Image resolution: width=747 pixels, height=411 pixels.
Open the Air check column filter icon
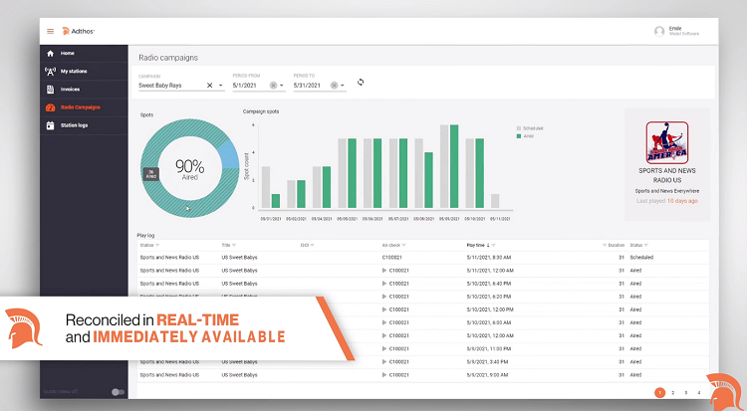click(404, 245)
